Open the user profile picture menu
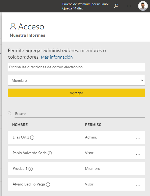This screenshot has width=150, height=196. click(143, 6)
